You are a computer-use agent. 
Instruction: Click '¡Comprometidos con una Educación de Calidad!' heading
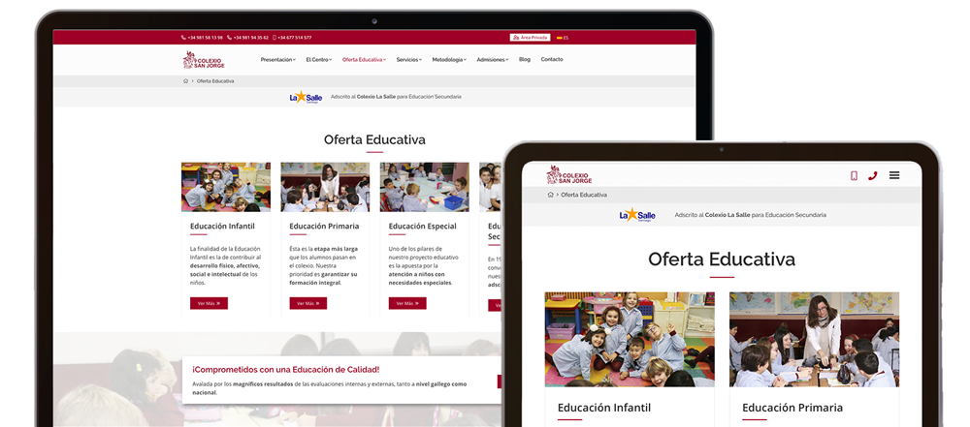tap(286, 370)
